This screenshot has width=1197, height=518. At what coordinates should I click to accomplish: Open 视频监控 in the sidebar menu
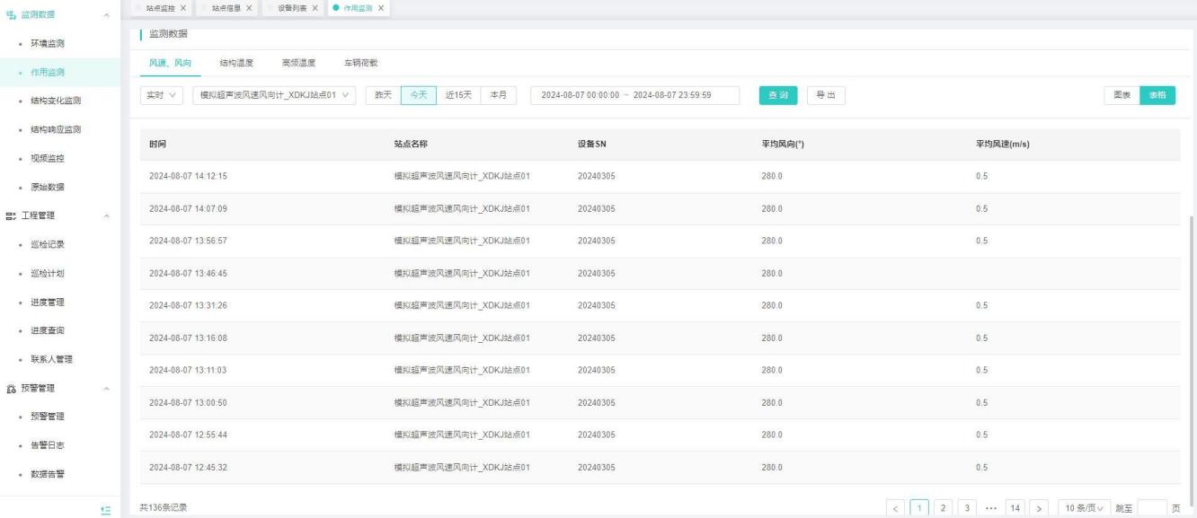[x=48, y=158]
